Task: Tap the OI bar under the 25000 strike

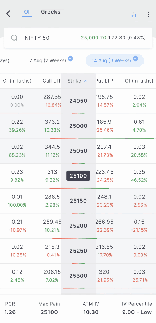Action: tap(102, 138)
